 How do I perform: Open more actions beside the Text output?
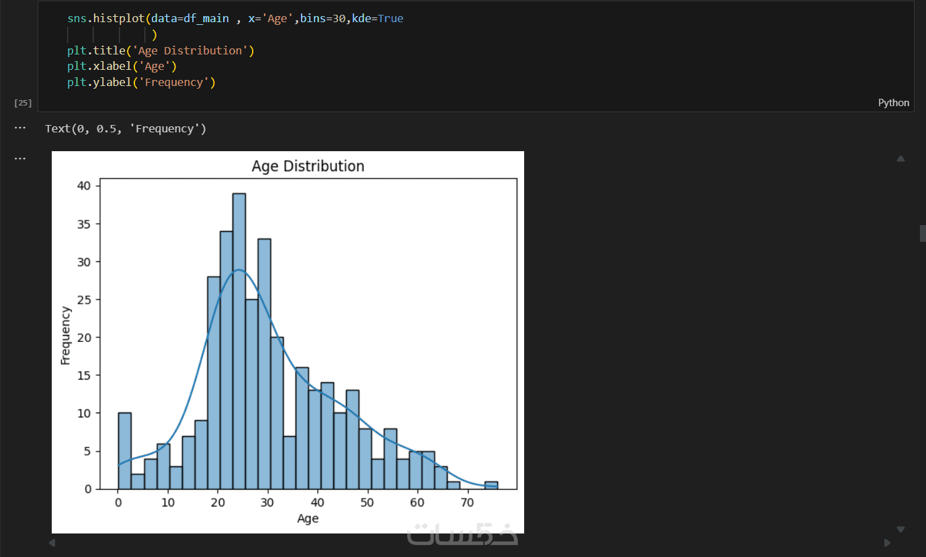tap(20, 128)
